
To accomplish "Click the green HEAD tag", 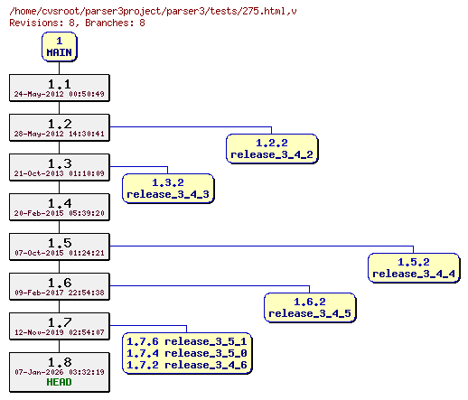I will pyautogui.click(x=59, y=382).
